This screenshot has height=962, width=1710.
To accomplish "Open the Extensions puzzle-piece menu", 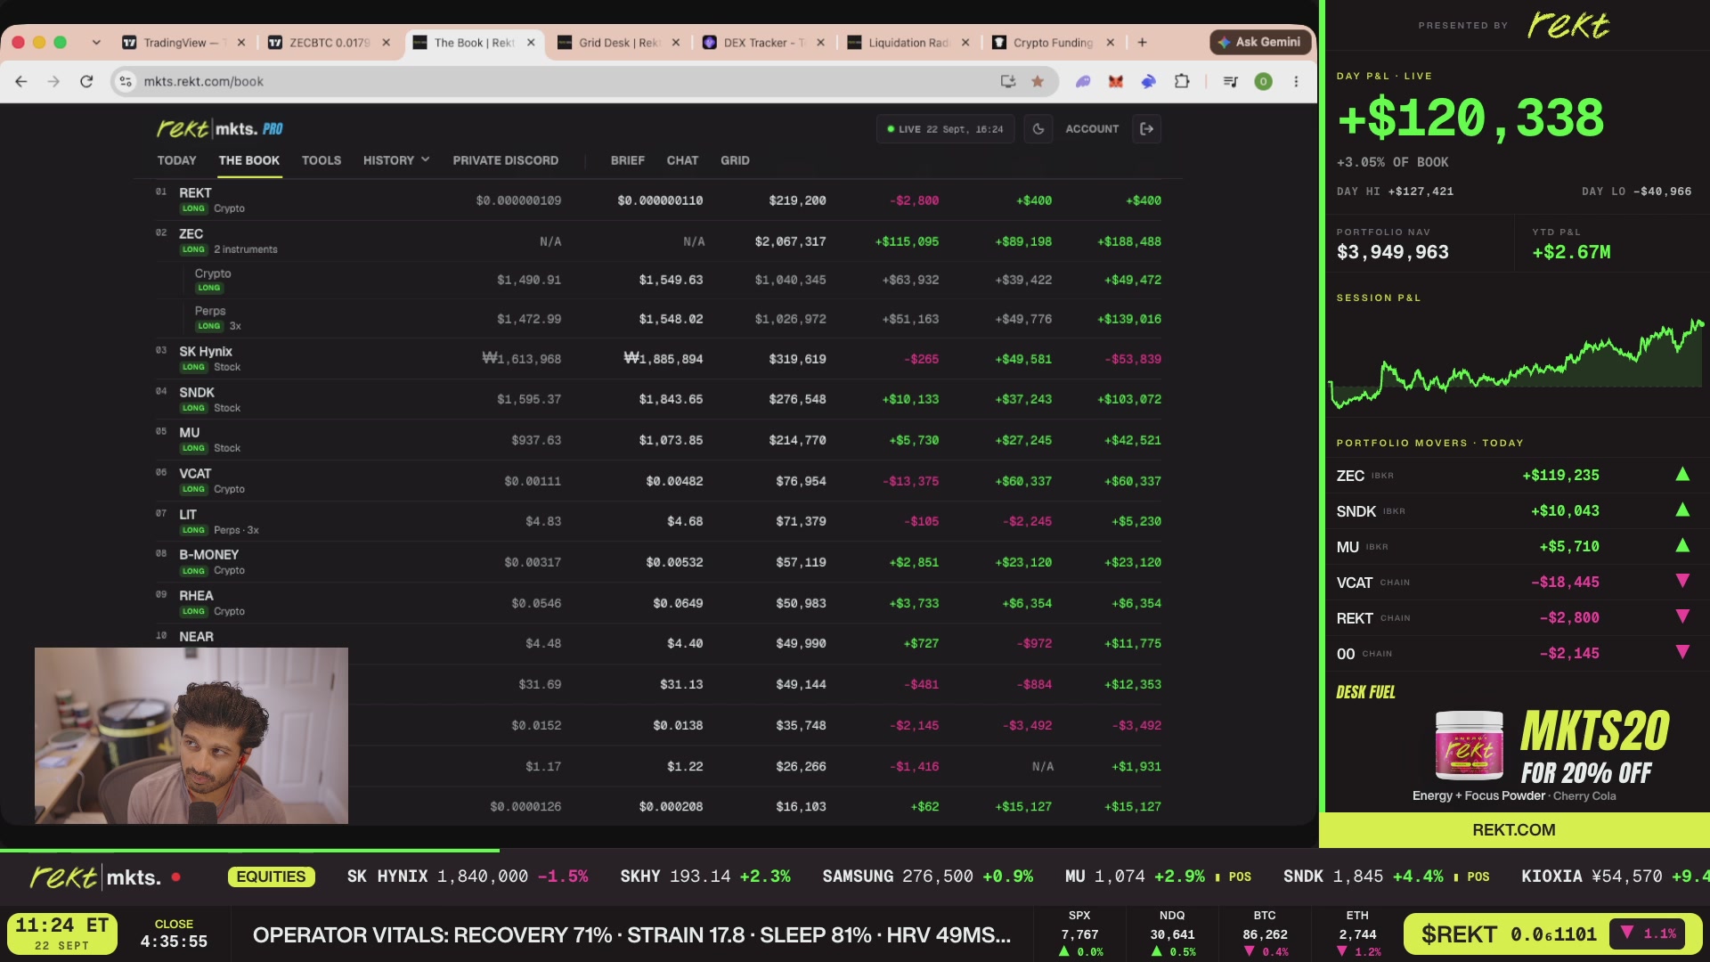I will 1182,81.
